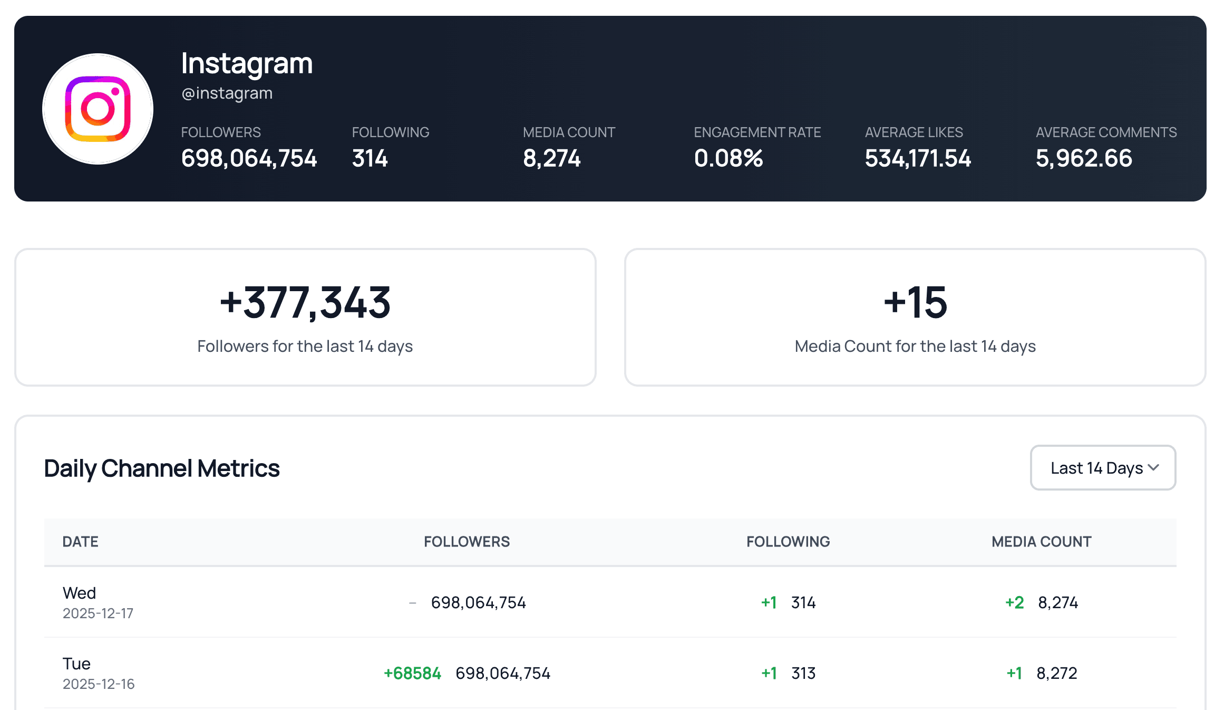Click the Instagram profile title
Viewport: 1224px width, 710px height.
coord(247,63)
